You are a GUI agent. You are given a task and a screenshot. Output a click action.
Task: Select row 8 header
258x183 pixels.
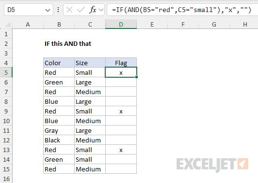(6, 101)
